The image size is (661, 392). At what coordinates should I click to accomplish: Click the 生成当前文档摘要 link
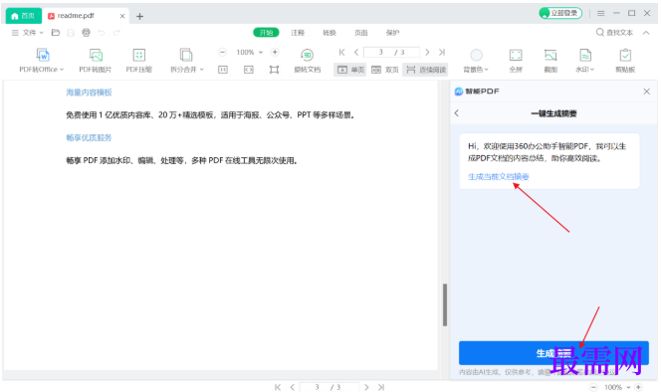(499, 176)
